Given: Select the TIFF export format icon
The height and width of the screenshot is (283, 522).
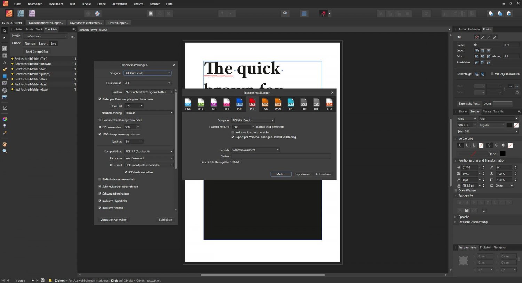Looking at the screenshot, I should [x=227, y=103].
